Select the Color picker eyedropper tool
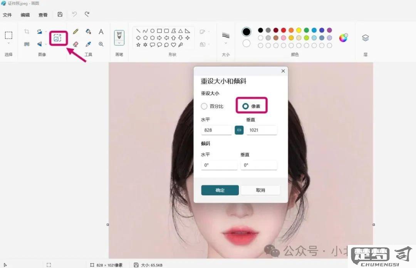 (x=88, y=44)
